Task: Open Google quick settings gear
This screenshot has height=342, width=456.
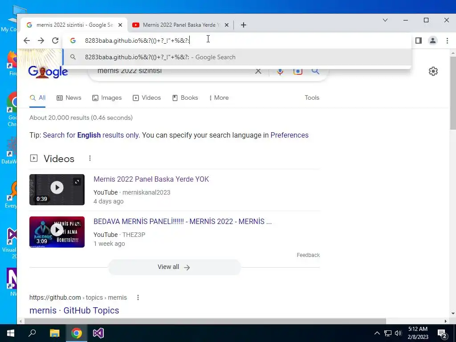Action: [x=433, y=71]
